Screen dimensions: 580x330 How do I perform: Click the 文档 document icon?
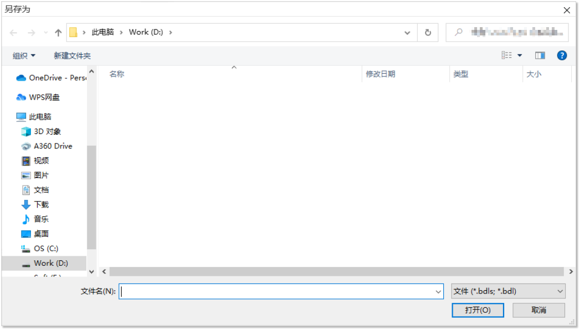(x=26, y=190)
